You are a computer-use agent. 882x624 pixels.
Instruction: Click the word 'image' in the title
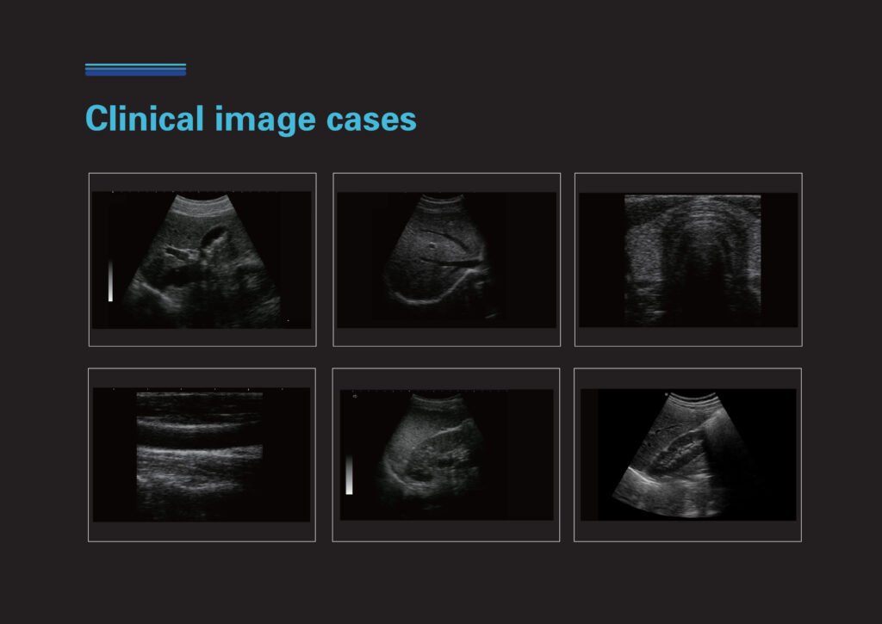(265, 120)
